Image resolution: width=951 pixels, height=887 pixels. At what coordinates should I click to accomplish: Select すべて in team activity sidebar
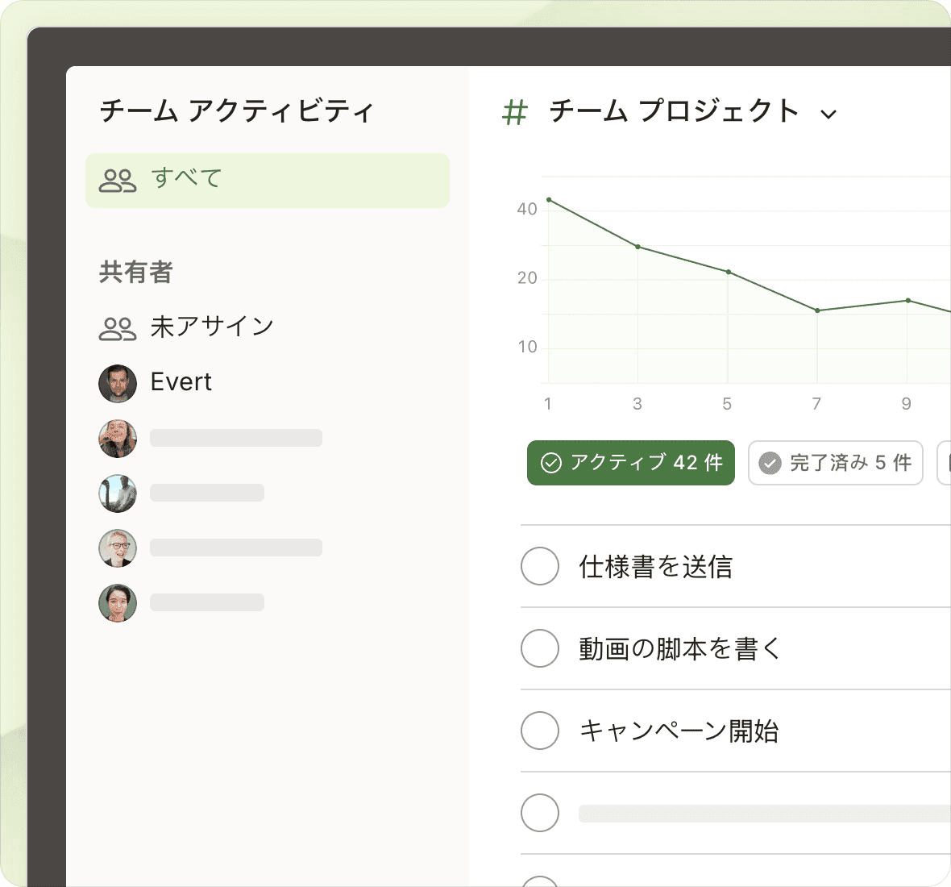[267, 180]
